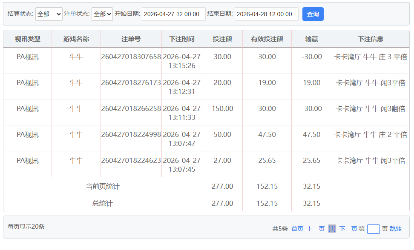The height and width of the screenshot is (250, 414).
Task: Click the 开始日期 date field
Action: coord(173,14)
